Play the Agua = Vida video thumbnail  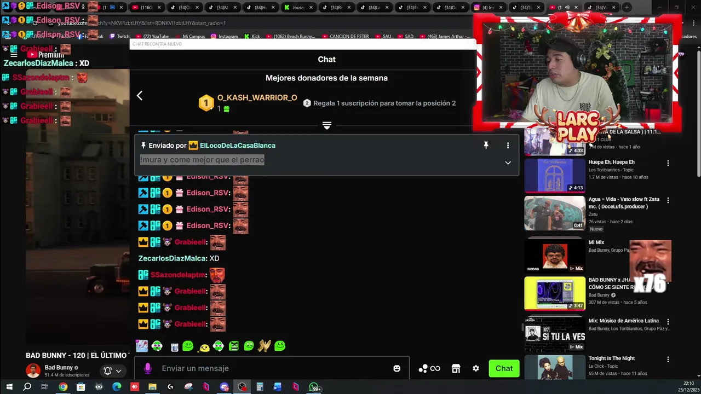tap(555, 213)
